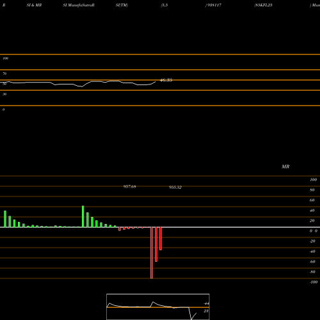Click the tallest green histogram bar
The image size is (320, 320).
coord(83,216)
